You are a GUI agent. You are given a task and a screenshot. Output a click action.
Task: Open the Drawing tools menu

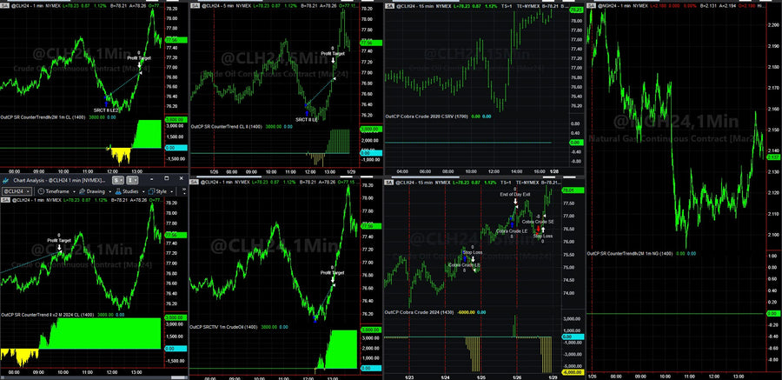95,191
